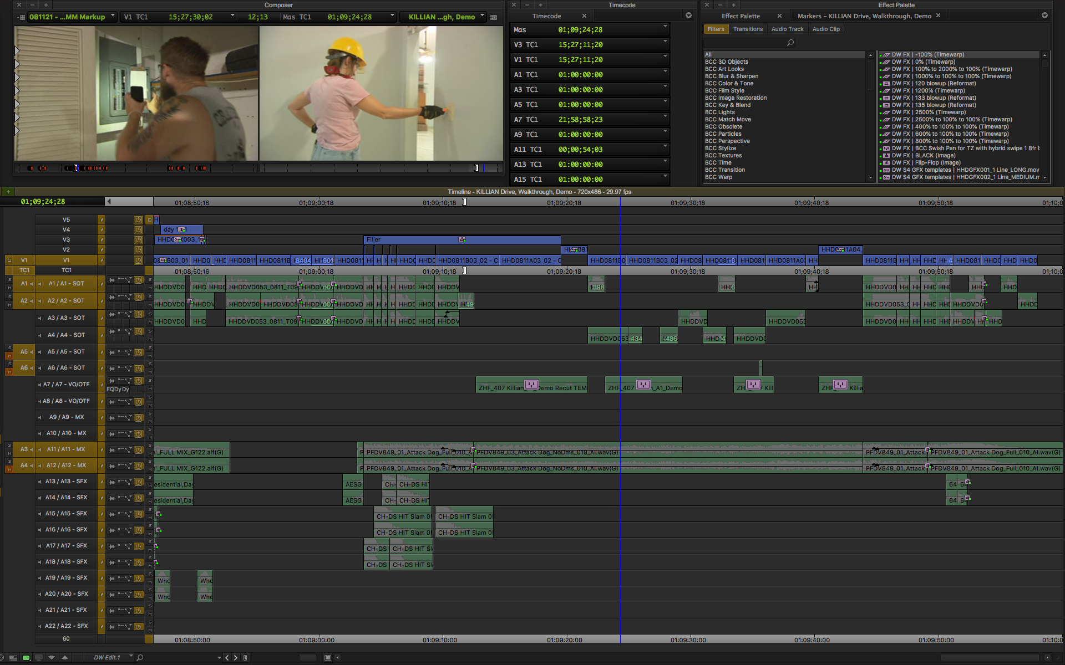Click the video quality monitor icon in bottom bar
This screenshot has width=1065, height=665.
39,658
